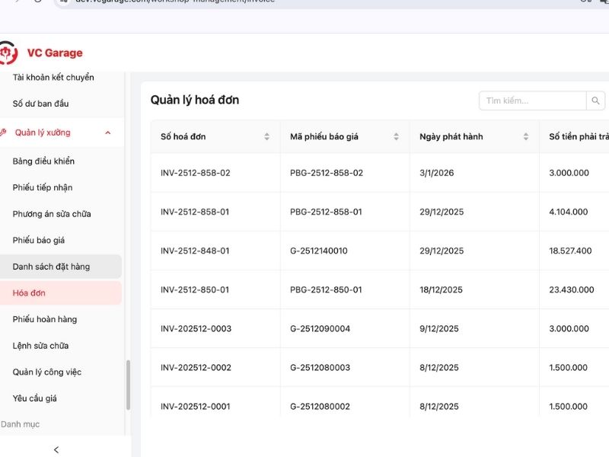
Task: Toggle sorting on the "Ngày phát hành" column
Action: (525, 136)
